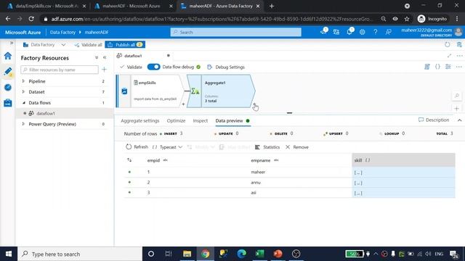This screenshot has height=261, width=465.
Task: Open File Explorer from taskbar
Action: pos(187,254)
